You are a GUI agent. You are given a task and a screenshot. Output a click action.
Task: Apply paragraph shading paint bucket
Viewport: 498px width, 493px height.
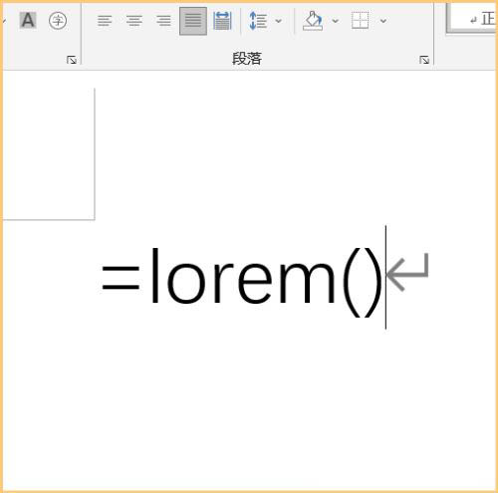pyautogui.click(x=313, y=21)
